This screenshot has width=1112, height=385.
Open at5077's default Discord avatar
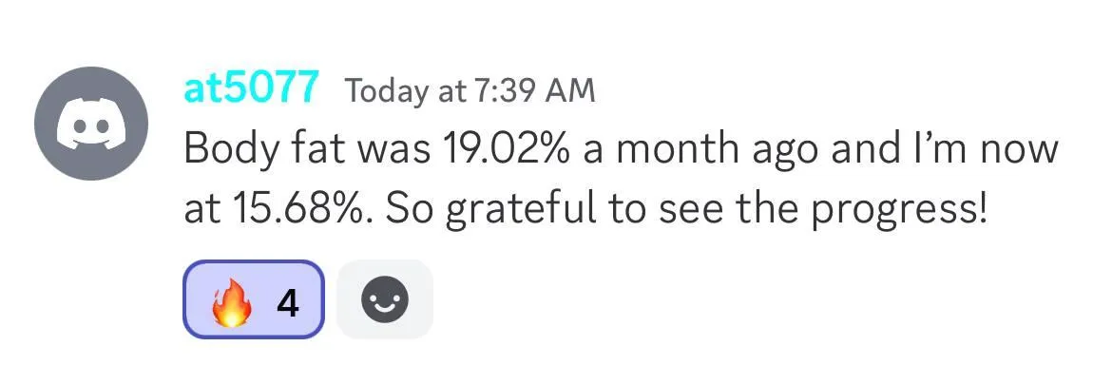pos(91,124)
